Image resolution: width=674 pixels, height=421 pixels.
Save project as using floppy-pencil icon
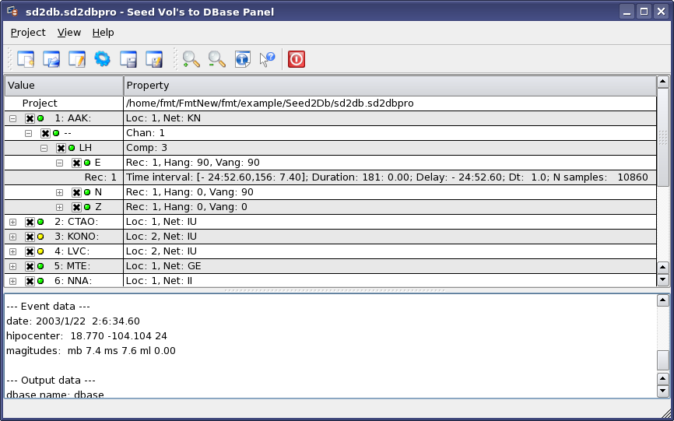tap(154, 59)
